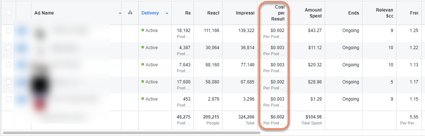The image size is (425, 136).
Task: Check the third ad row checkbox
Action: click(9, 65)
